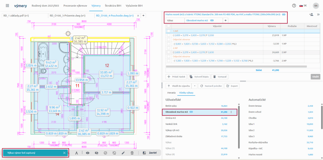Click the trash icon in drawing toolbar
The height and width of the screenshot is (160, 323).
132,153
